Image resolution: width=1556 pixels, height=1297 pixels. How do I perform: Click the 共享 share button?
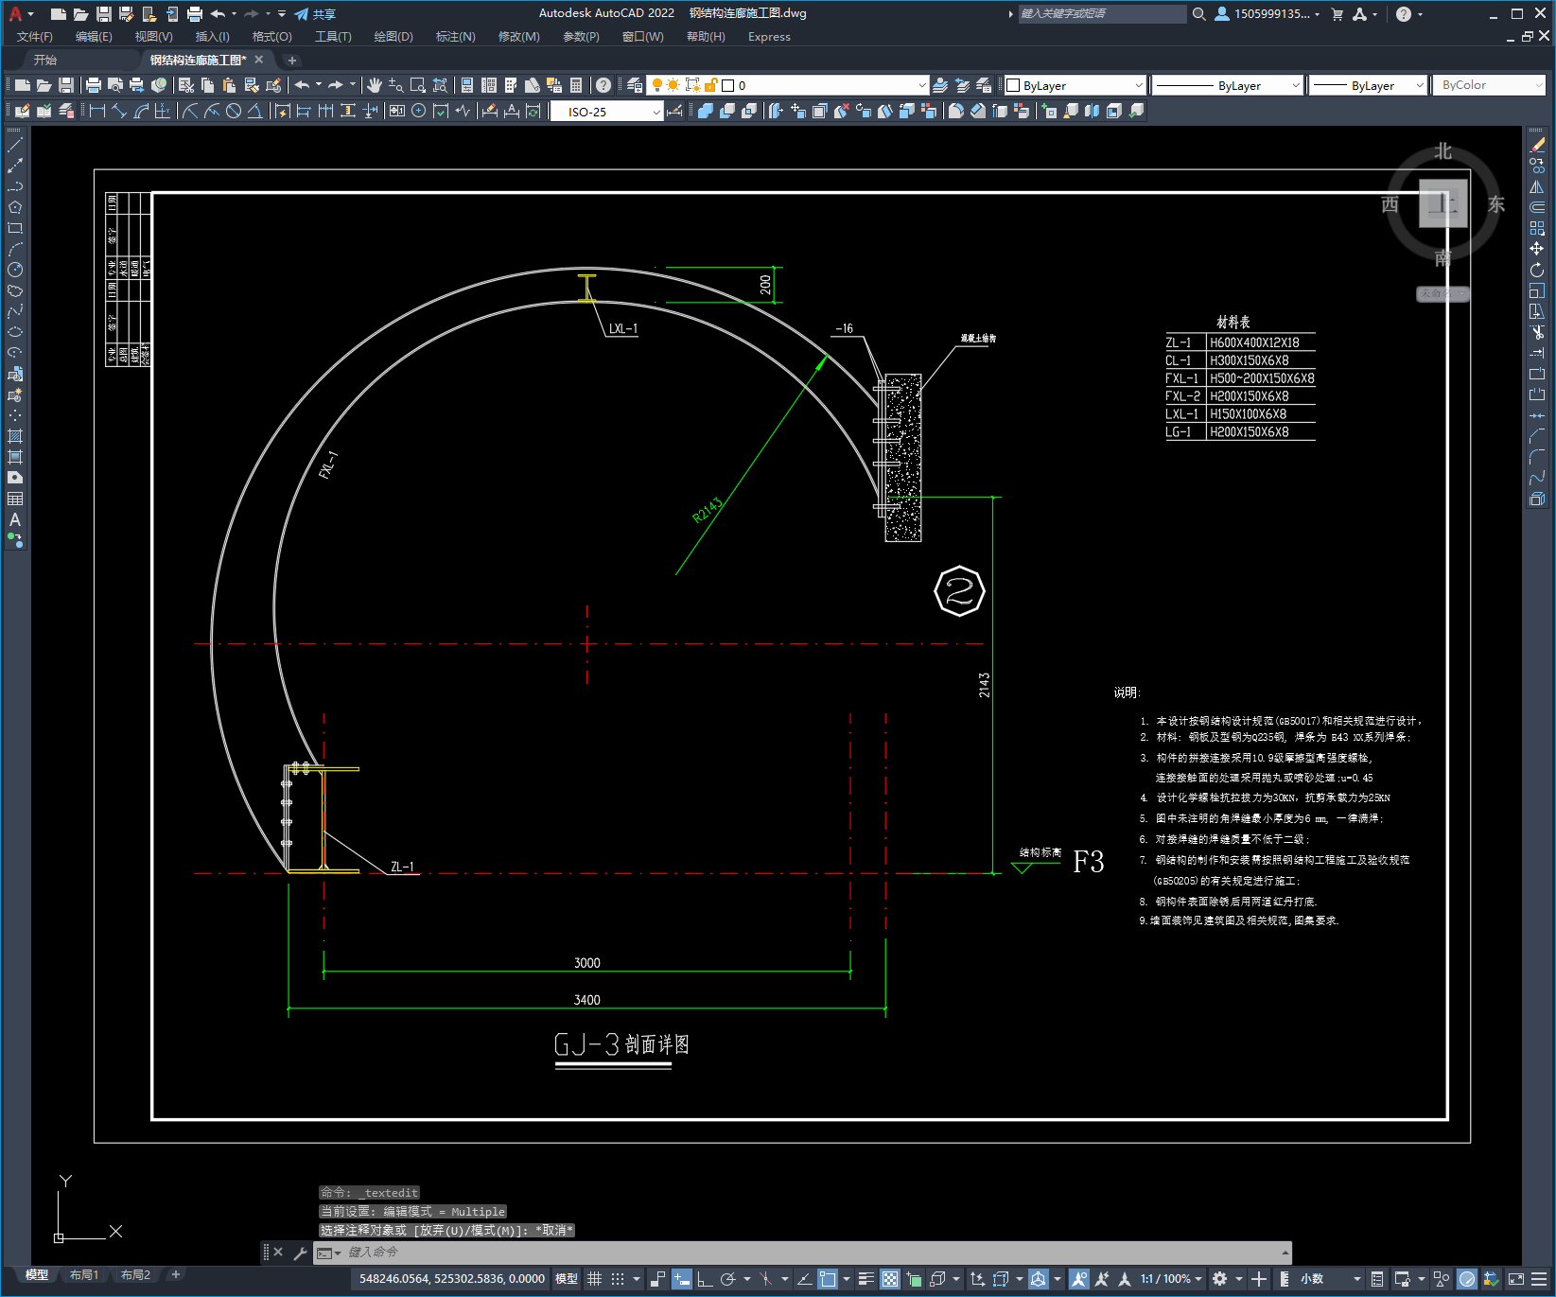pyautogui.click(x=315, y=14)
